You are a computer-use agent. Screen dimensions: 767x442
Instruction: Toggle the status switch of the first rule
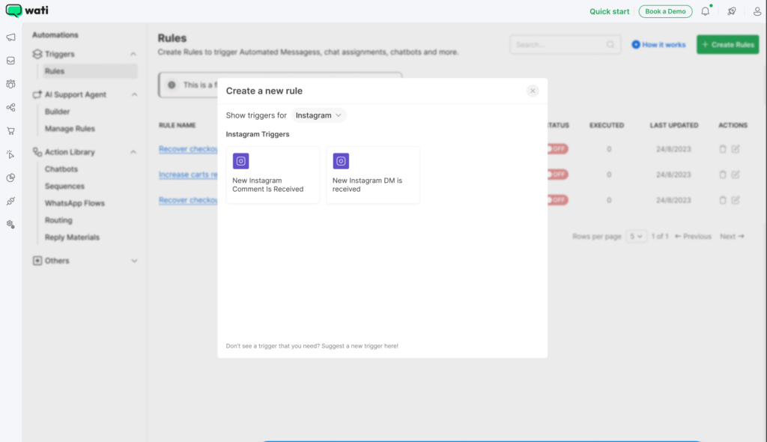coord(557,149)
